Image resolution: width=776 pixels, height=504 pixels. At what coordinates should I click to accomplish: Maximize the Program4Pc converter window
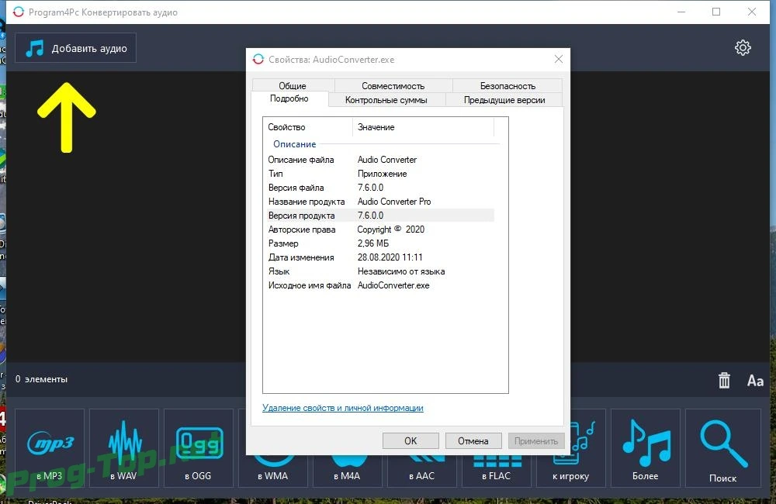(716, 12)
